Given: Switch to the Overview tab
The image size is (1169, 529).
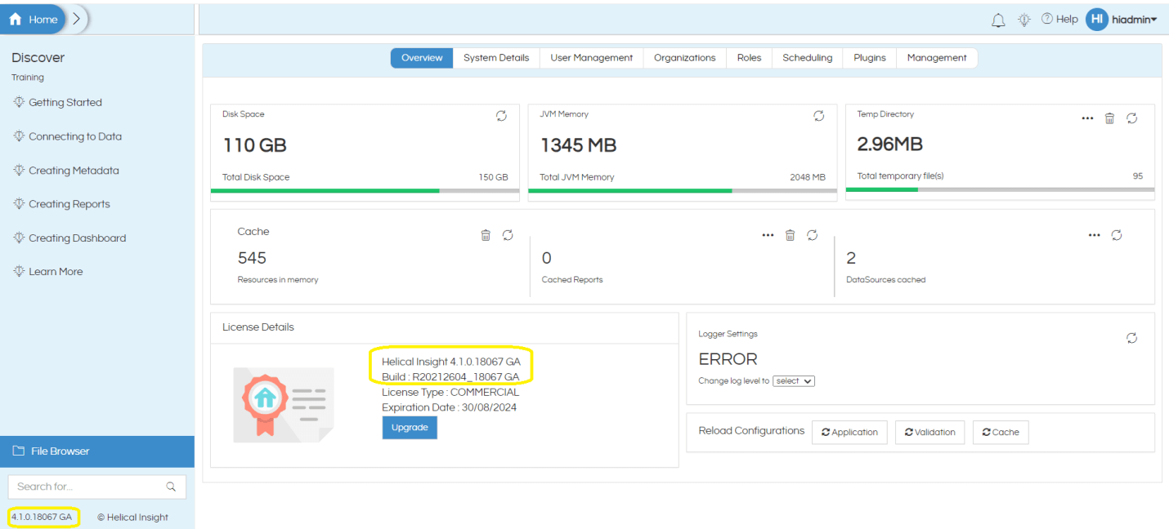Looking at the screenshot, I should (x=422, y=58).
